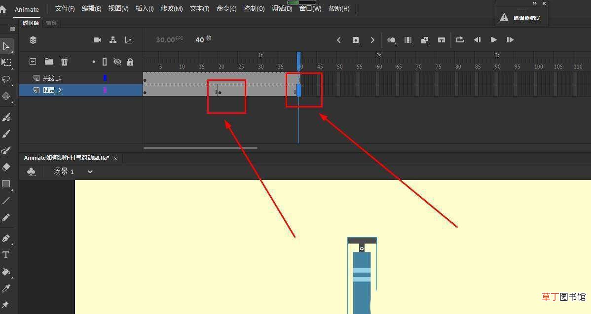
Task: Jump to the next keyframe
Action: tap(372, 40)
